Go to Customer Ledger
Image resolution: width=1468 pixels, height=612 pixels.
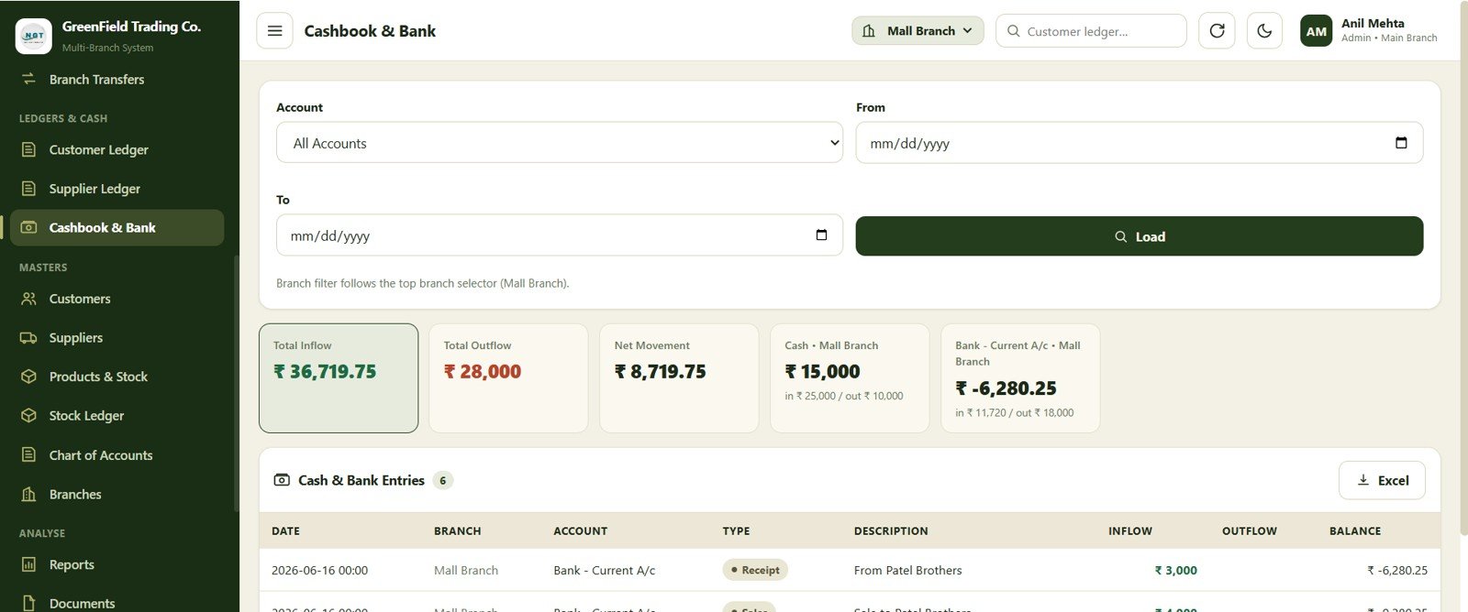click(117, 149)
